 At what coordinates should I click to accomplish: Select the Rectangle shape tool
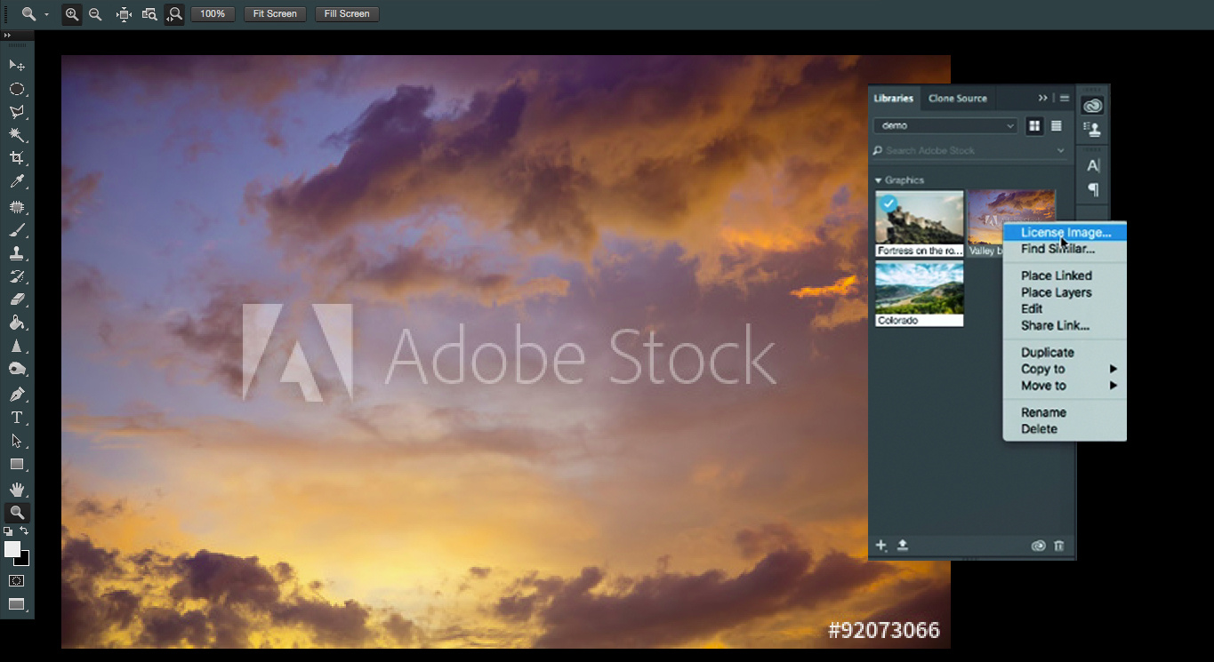coord(16,464)
